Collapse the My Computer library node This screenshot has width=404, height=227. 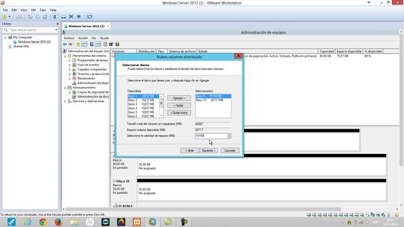point(6,38)
